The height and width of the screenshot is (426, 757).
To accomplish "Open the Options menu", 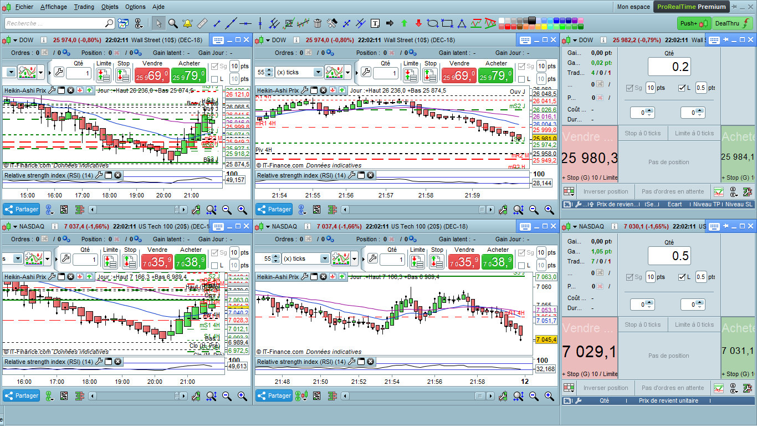I will click(135, 7).
